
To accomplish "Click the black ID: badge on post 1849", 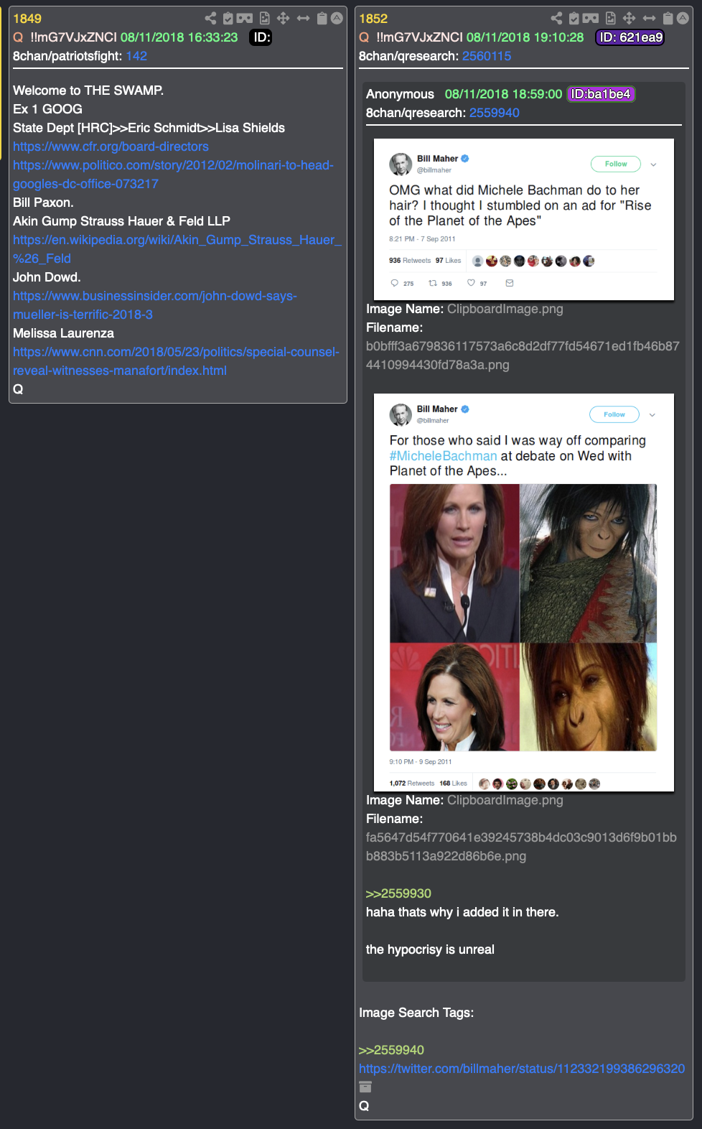I will click(x=261, y=37).
